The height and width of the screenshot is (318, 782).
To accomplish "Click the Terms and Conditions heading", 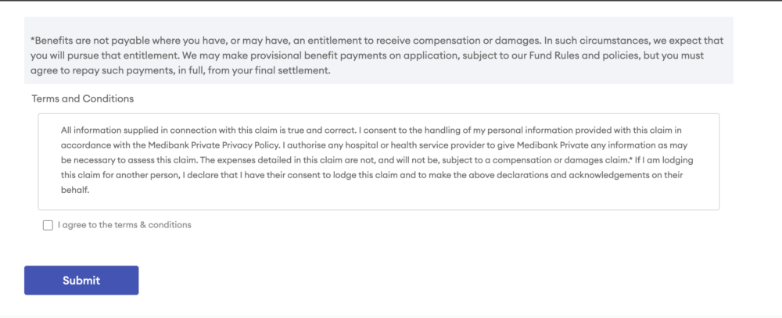I will (x=83, y=99).
